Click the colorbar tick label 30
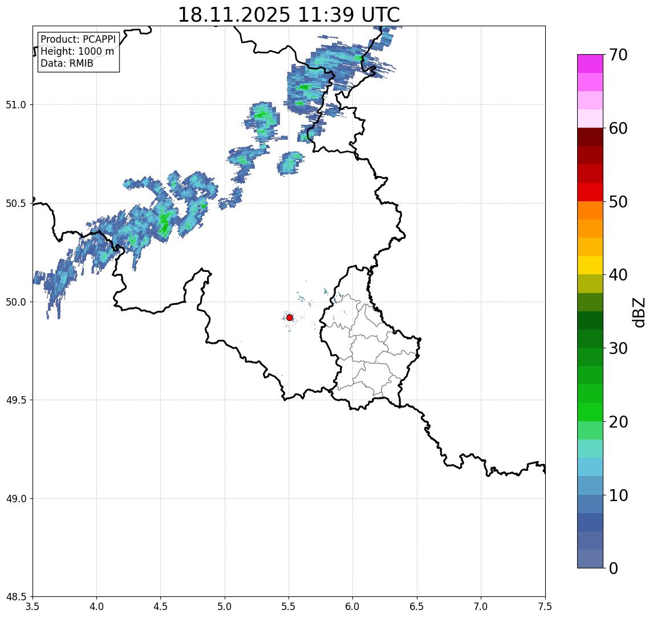 [618, 348]
